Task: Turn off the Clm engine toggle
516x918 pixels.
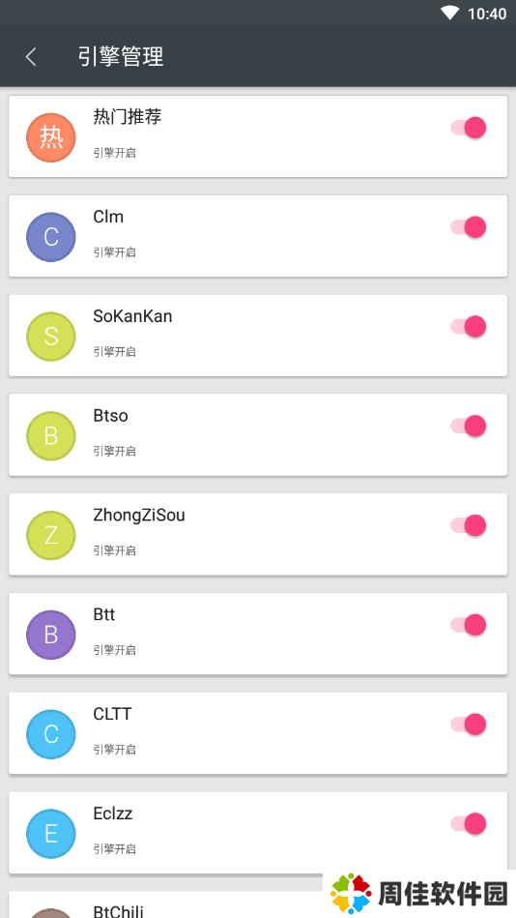Action: coord(469,227)
